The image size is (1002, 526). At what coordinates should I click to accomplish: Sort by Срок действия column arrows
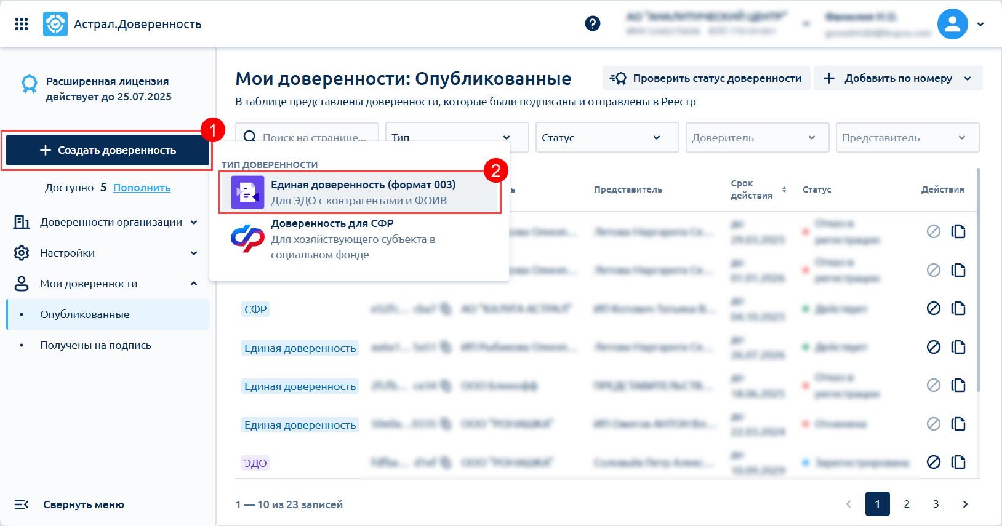coord(784,189)
